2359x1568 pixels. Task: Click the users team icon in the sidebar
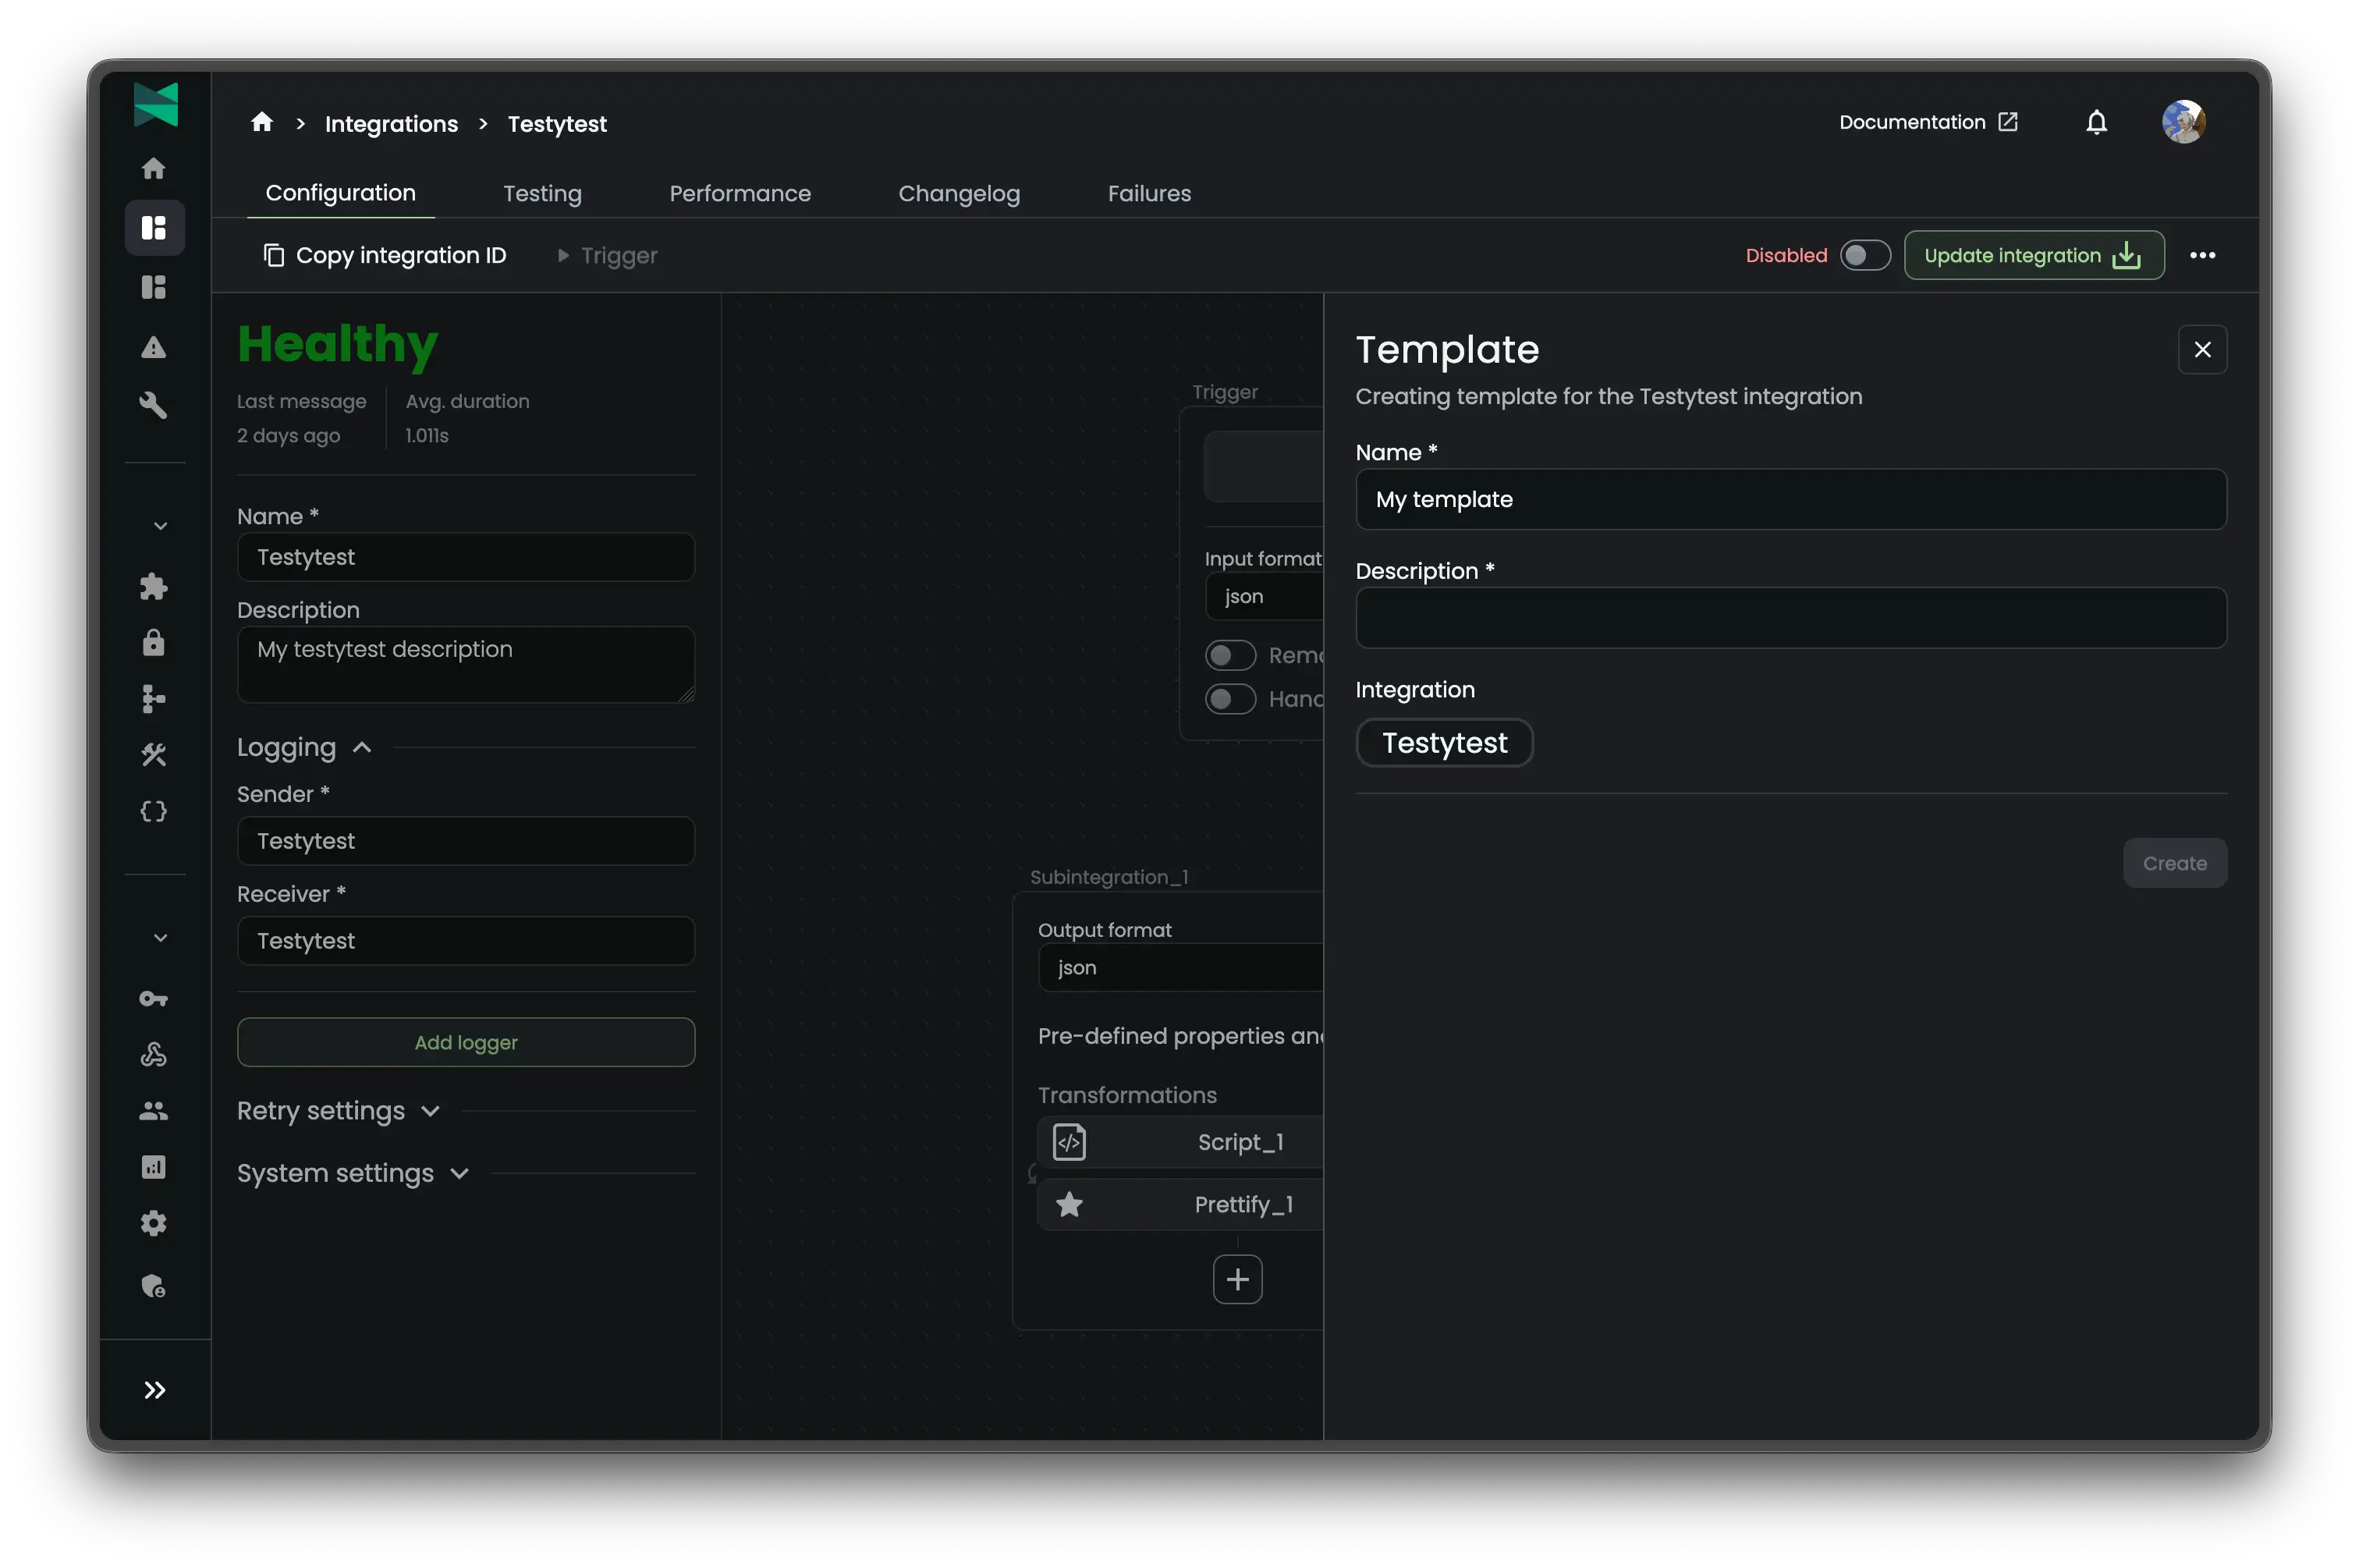coord(155,1110)
